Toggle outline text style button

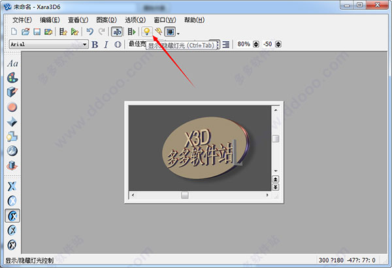point(118,44)
